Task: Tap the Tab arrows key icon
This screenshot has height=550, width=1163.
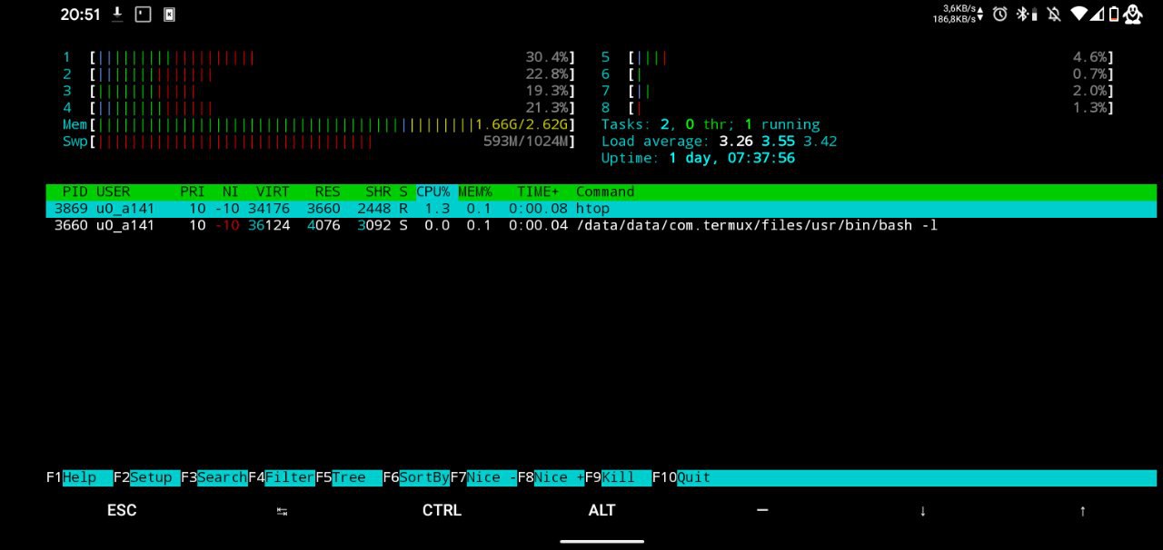Action: 282,511
